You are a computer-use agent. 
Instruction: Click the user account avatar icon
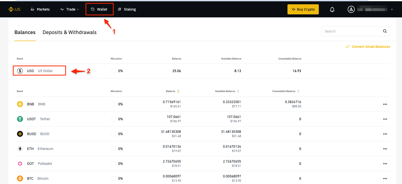[x=351, y=9]
